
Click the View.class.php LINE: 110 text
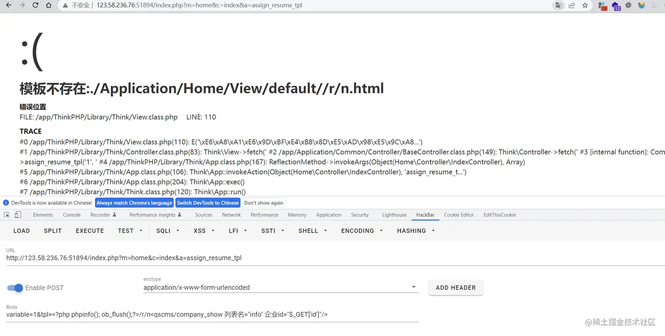[118, 117]
